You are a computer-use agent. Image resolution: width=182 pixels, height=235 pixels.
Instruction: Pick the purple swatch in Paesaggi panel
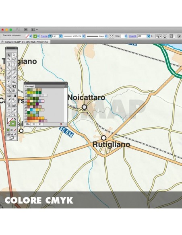click(x=37, y=104)
